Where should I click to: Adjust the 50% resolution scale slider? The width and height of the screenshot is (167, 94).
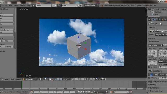coord(153,56)
